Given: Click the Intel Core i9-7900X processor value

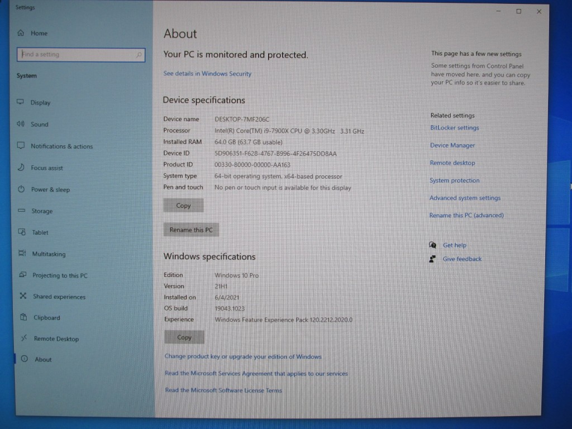Looking at the screenshot, I should [x=289, y=131].
